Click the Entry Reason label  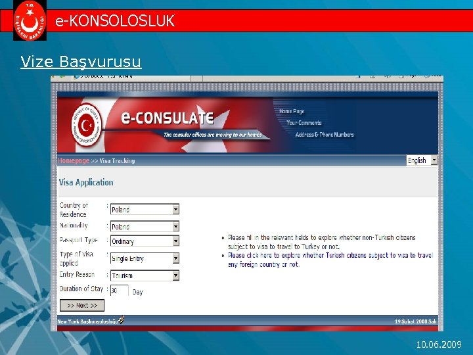(78, 274)
